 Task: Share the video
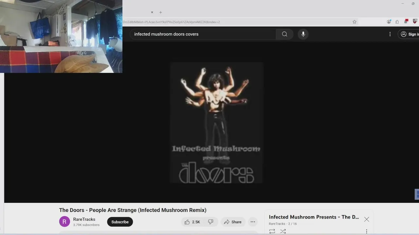pyautogui.click(x=233, y=222)
